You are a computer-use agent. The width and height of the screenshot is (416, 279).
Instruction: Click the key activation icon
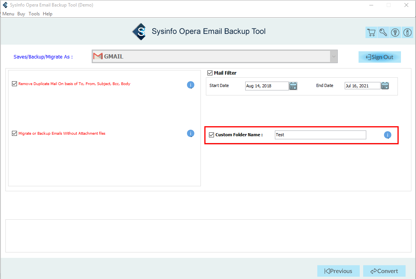pyautogui.click(x=383, y=33)
